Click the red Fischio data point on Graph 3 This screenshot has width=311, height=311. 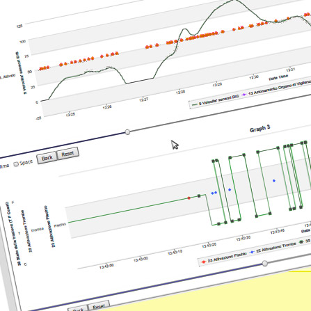[x=189, y=198]
